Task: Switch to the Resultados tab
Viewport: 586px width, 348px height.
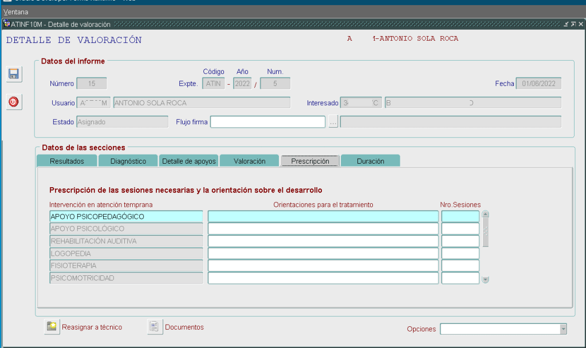Action: pyautogui.click(x=66, y=161)
